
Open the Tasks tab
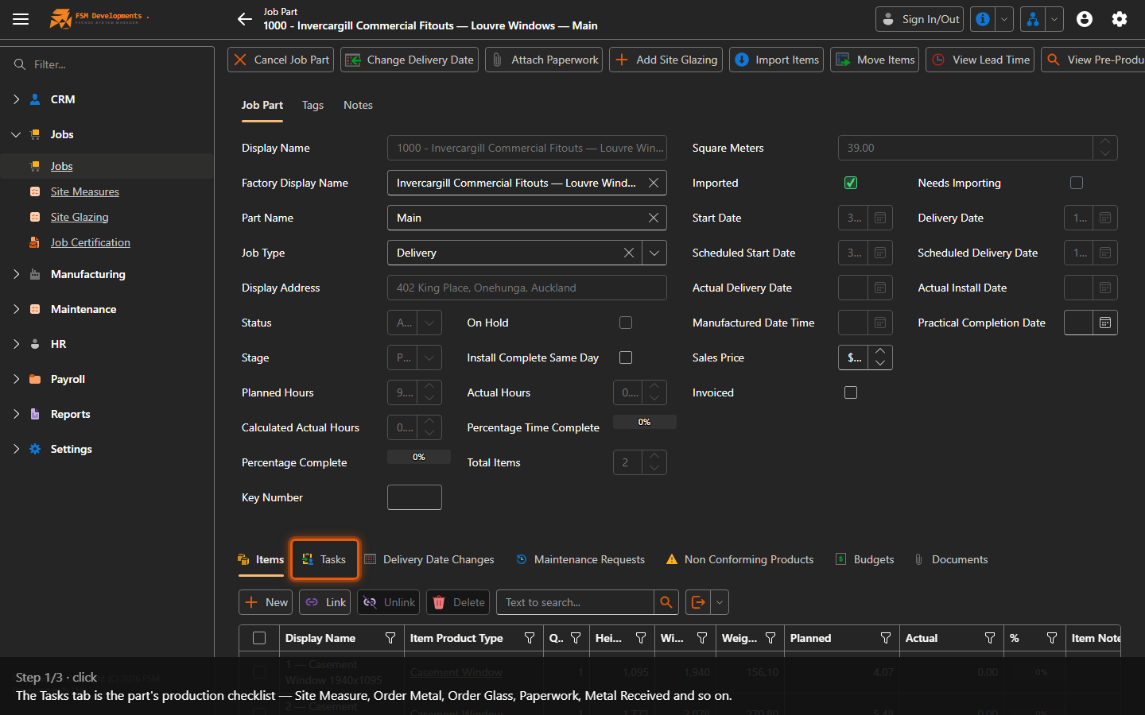[x=324, y=559]
